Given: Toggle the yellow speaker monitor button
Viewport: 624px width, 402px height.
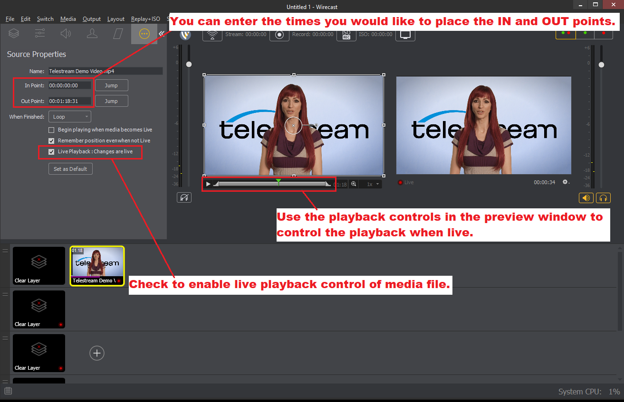Looking at the screenshot, I should [x=586, y=198].
